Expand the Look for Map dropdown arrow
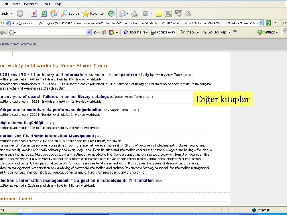 point(229,32)
